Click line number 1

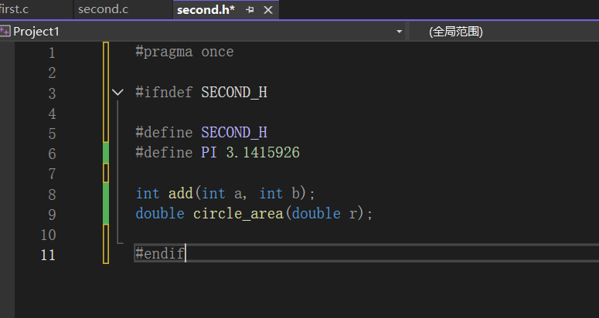click(52, 52)
